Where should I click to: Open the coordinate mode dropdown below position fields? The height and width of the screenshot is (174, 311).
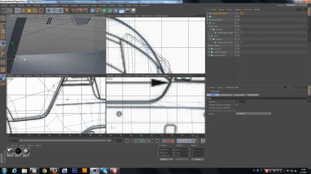point(166,159)
